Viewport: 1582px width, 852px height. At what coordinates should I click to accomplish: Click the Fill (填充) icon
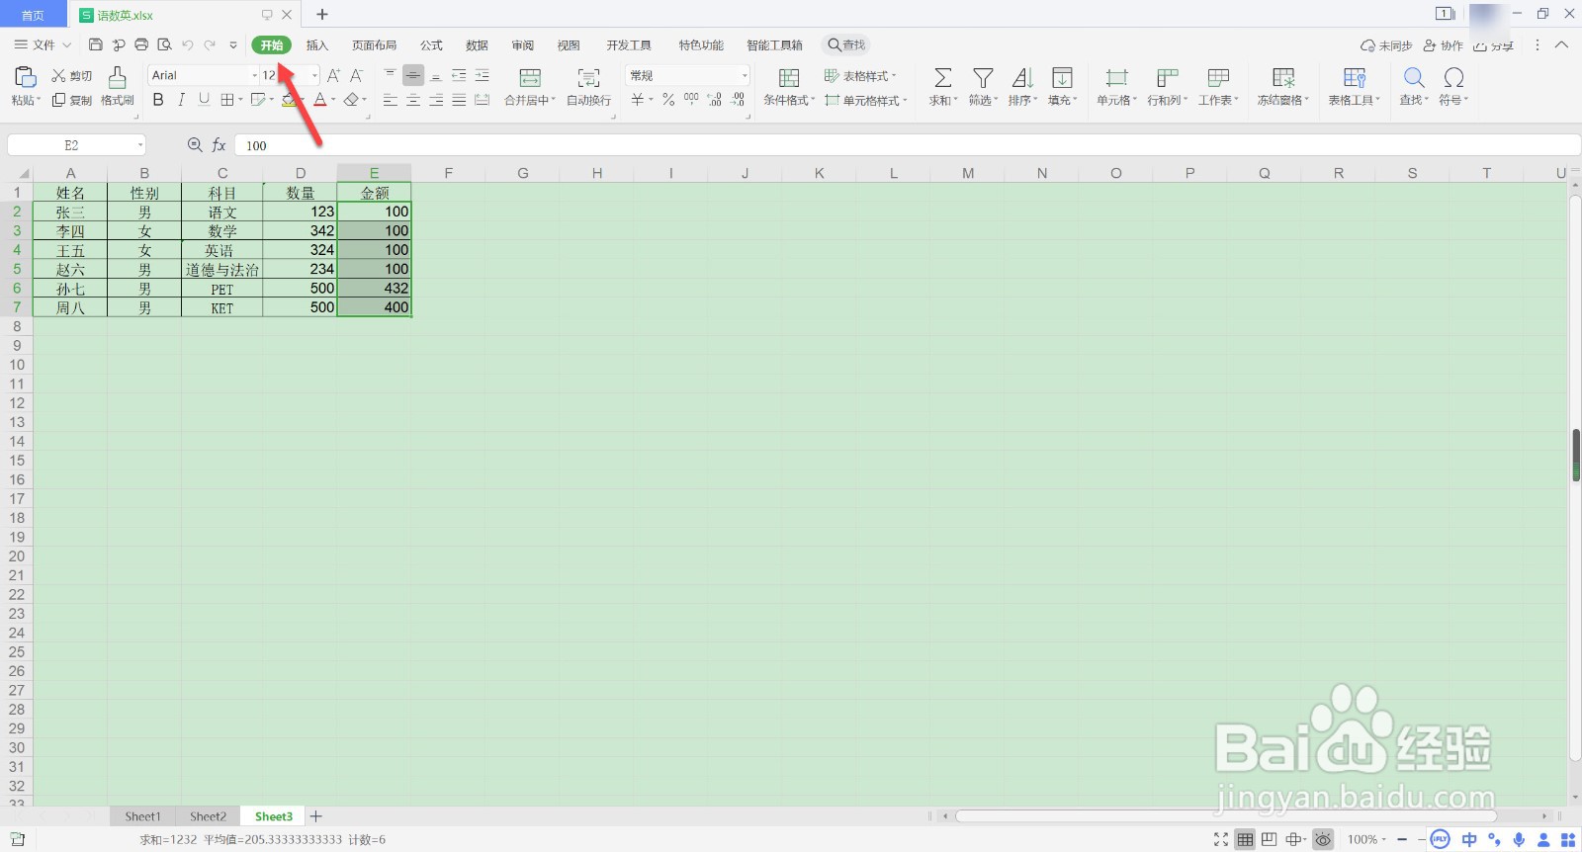point(1062,78)
